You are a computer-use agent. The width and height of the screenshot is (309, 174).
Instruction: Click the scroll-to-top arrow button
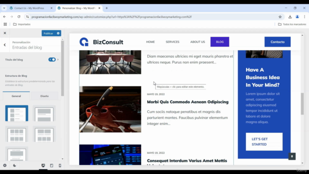pyautogui.click(x=292, y=157)
